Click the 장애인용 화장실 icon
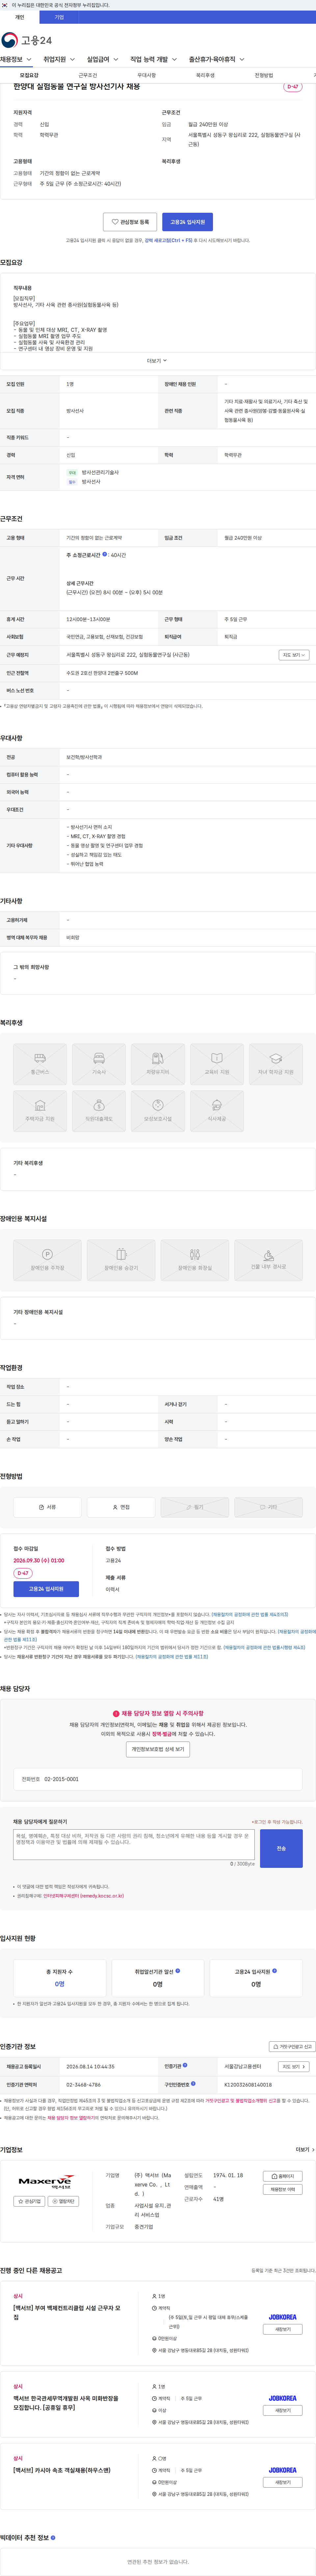Image resolution: width=316 pixels, height=2576 pixels. click(x=195, y=1260)
